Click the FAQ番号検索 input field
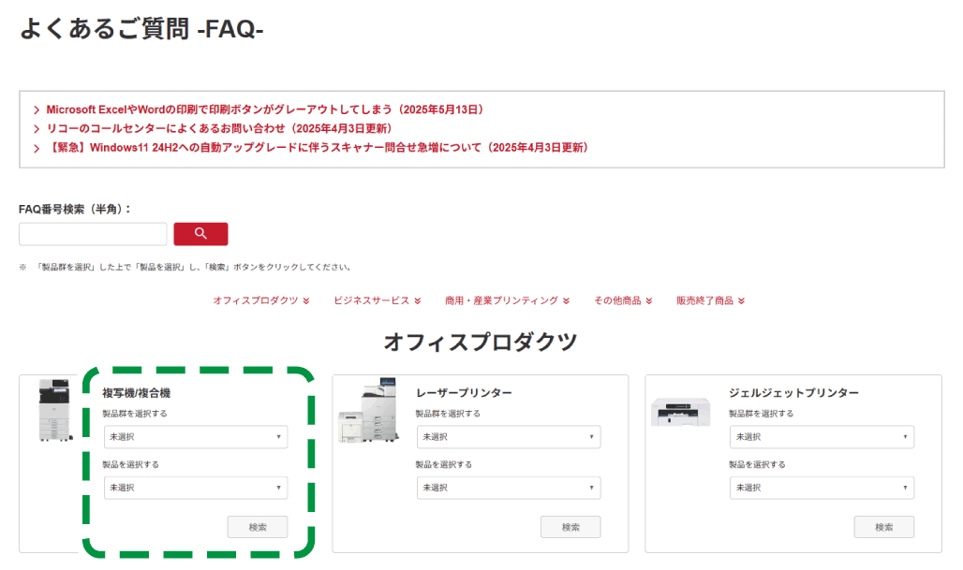 tap(92, 233)
